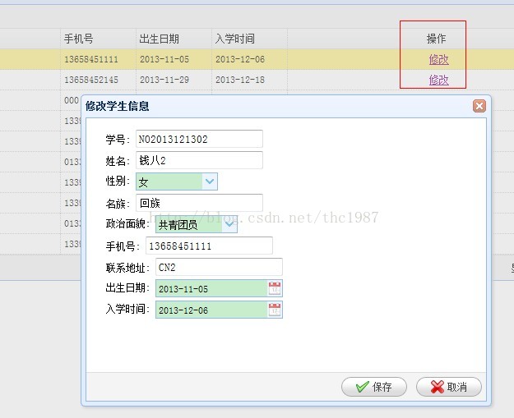Click the 保存 button
The height and width of the screenshot is (418, 514).
[374, 387]
